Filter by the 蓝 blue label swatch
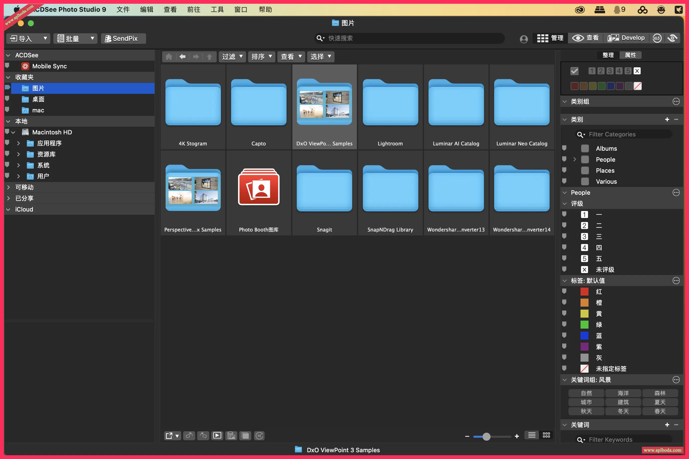This screenshot has width=689, height=459. point(584,336)
